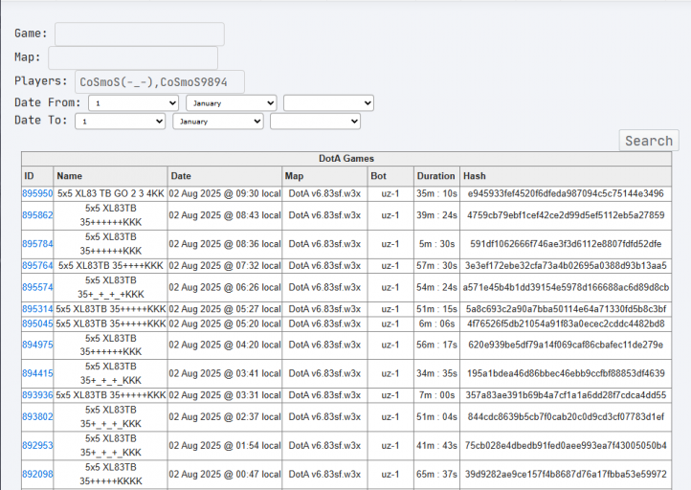Select duration '65m : 37s'
Screen dimensions: 691x490
[436, 474]
